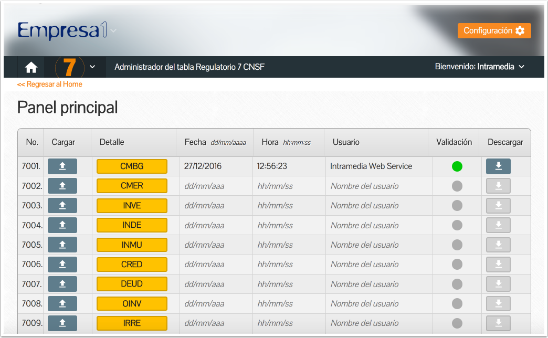Click upload icon for row 7003

[62, 206]
